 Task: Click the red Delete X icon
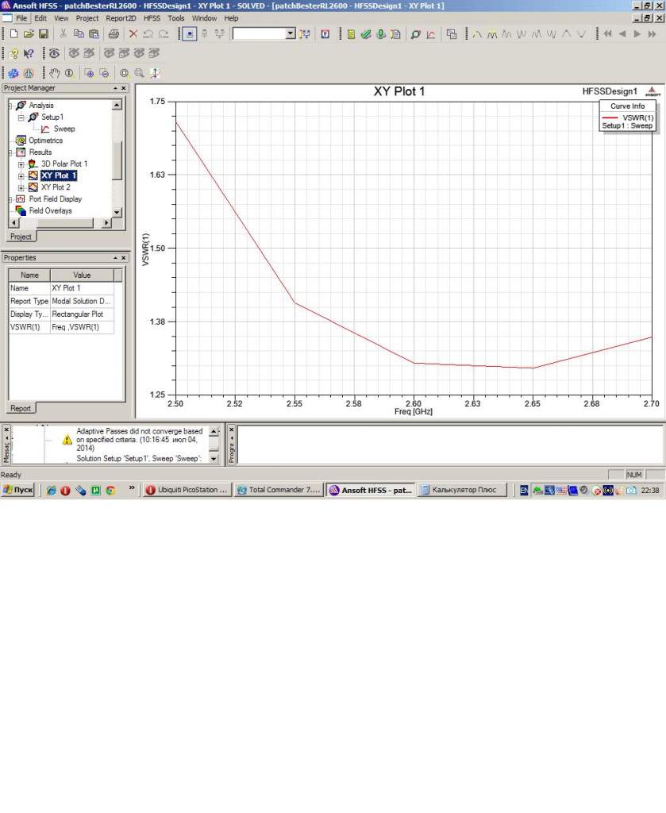(133, 34)
